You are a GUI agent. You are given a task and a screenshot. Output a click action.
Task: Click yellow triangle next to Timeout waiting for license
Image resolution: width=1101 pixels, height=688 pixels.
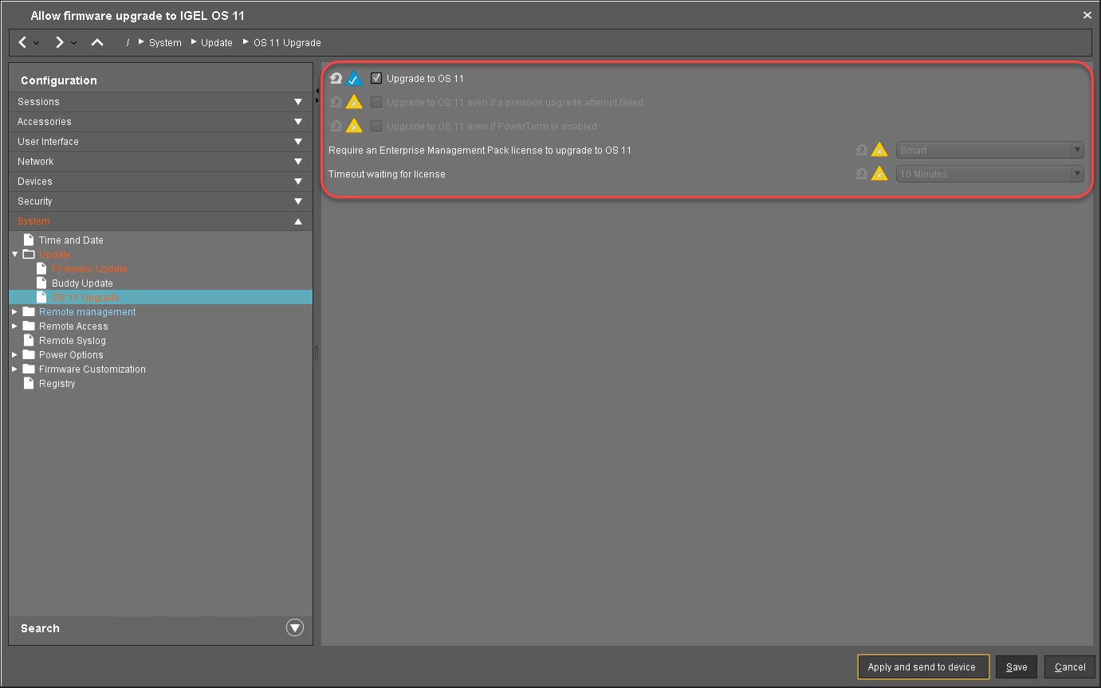tap(879, 174)
